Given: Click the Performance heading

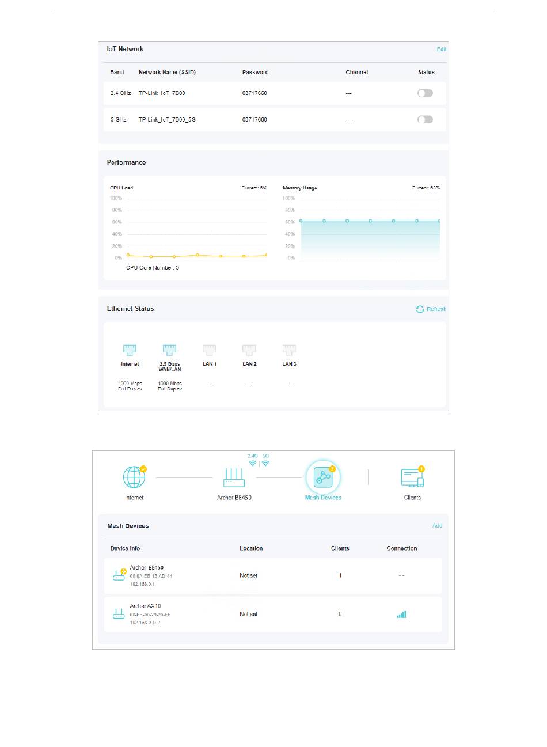Looking at the screenshot, I should coord(126,162).
